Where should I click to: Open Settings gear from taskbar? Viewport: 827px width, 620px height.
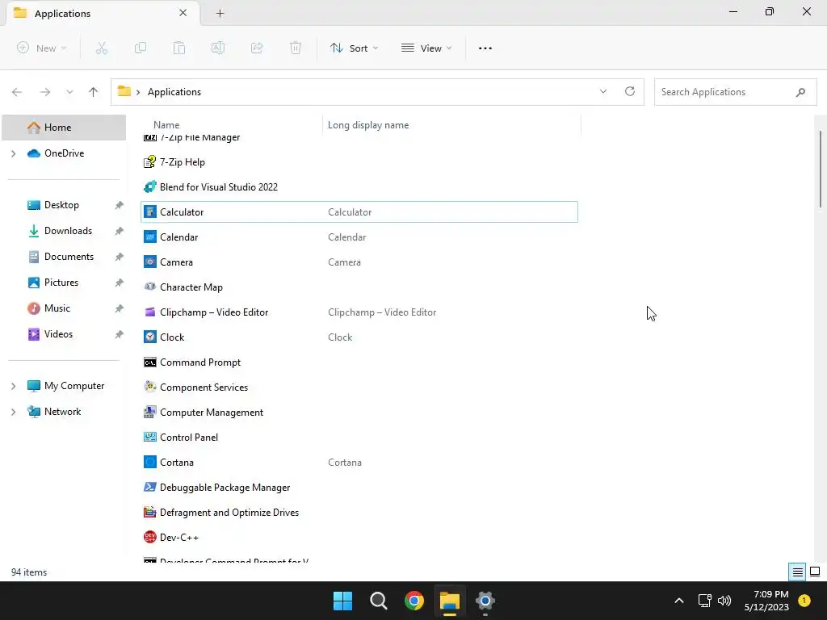(485, 601)
